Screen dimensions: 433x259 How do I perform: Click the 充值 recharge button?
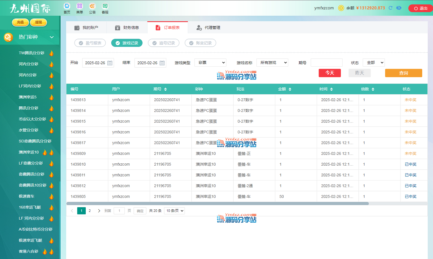(20, 22)
